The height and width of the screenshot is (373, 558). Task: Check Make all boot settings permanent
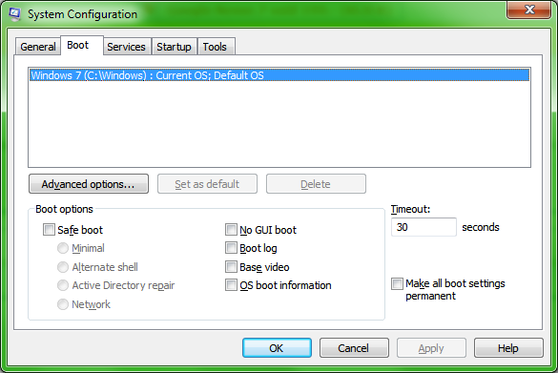pyautogui.click(x=397, y=283)
